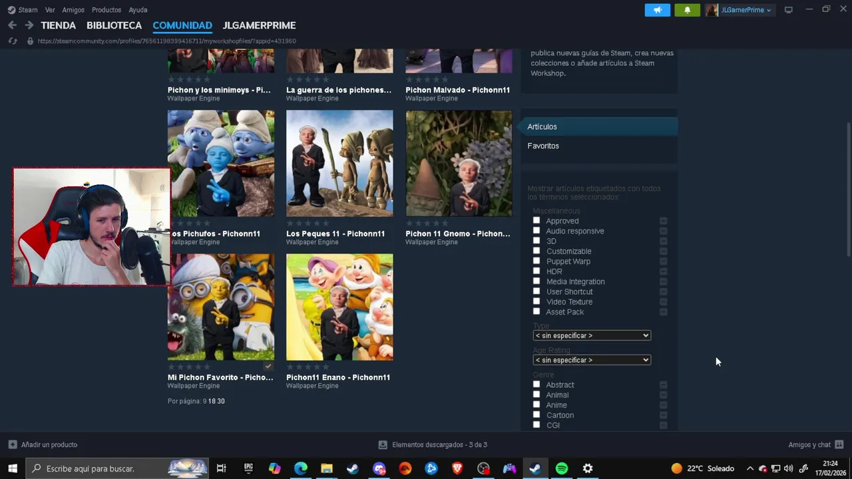Open the JLGAMERPRIME profile tab
This screenshot has height=479, width=852.
click(259, 25)
